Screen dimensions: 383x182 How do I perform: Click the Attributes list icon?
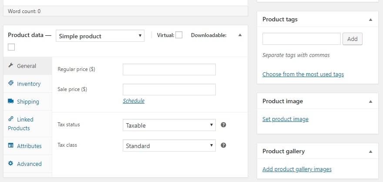pos(11,146)
